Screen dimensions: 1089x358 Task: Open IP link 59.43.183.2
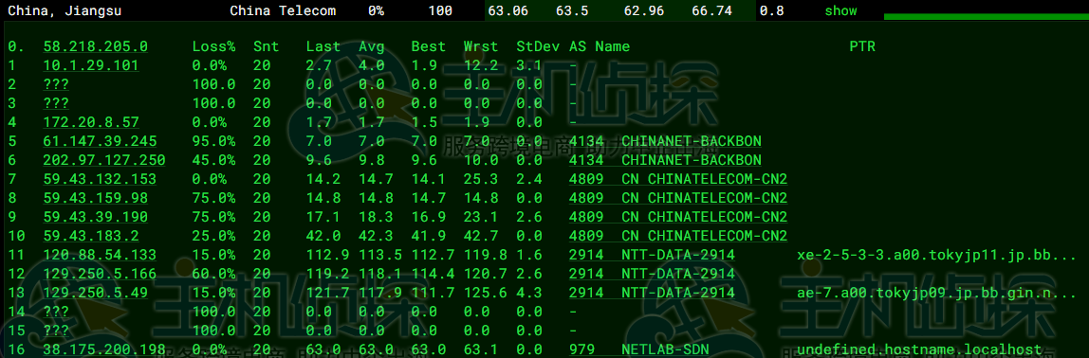click(x=91, y=236)
